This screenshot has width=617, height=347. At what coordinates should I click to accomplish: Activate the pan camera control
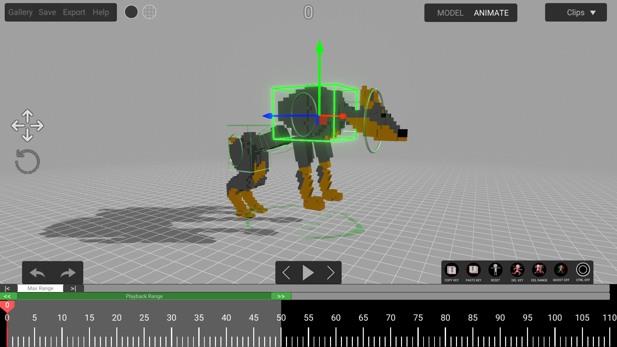tap(27, 126)
